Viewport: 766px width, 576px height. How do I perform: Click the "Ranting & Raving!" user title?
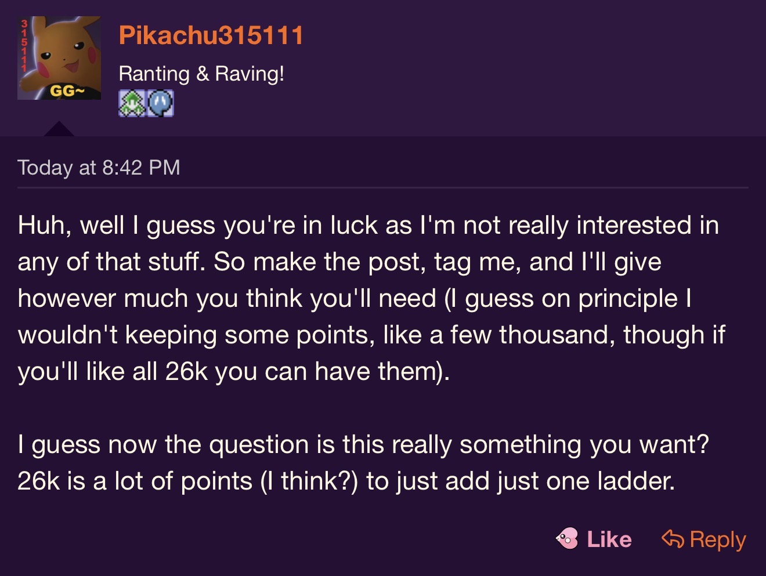[x=201, y=74]
